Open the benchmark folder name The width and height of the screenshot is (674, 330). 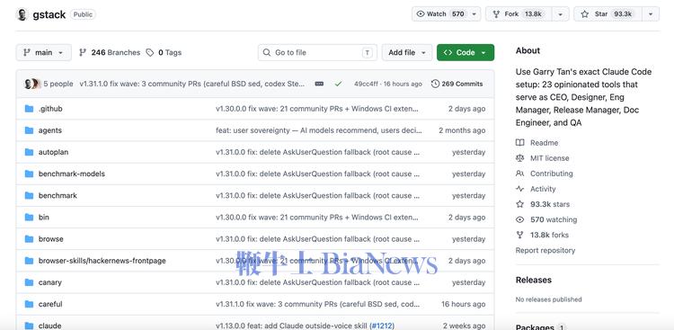click(58, 195)
